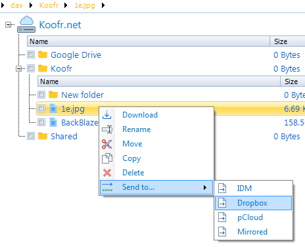Image resolution: width=305 pixels, height=247 pixels.
Task: Select the BackBlaze file row
Action: click(x=170, y=122)
